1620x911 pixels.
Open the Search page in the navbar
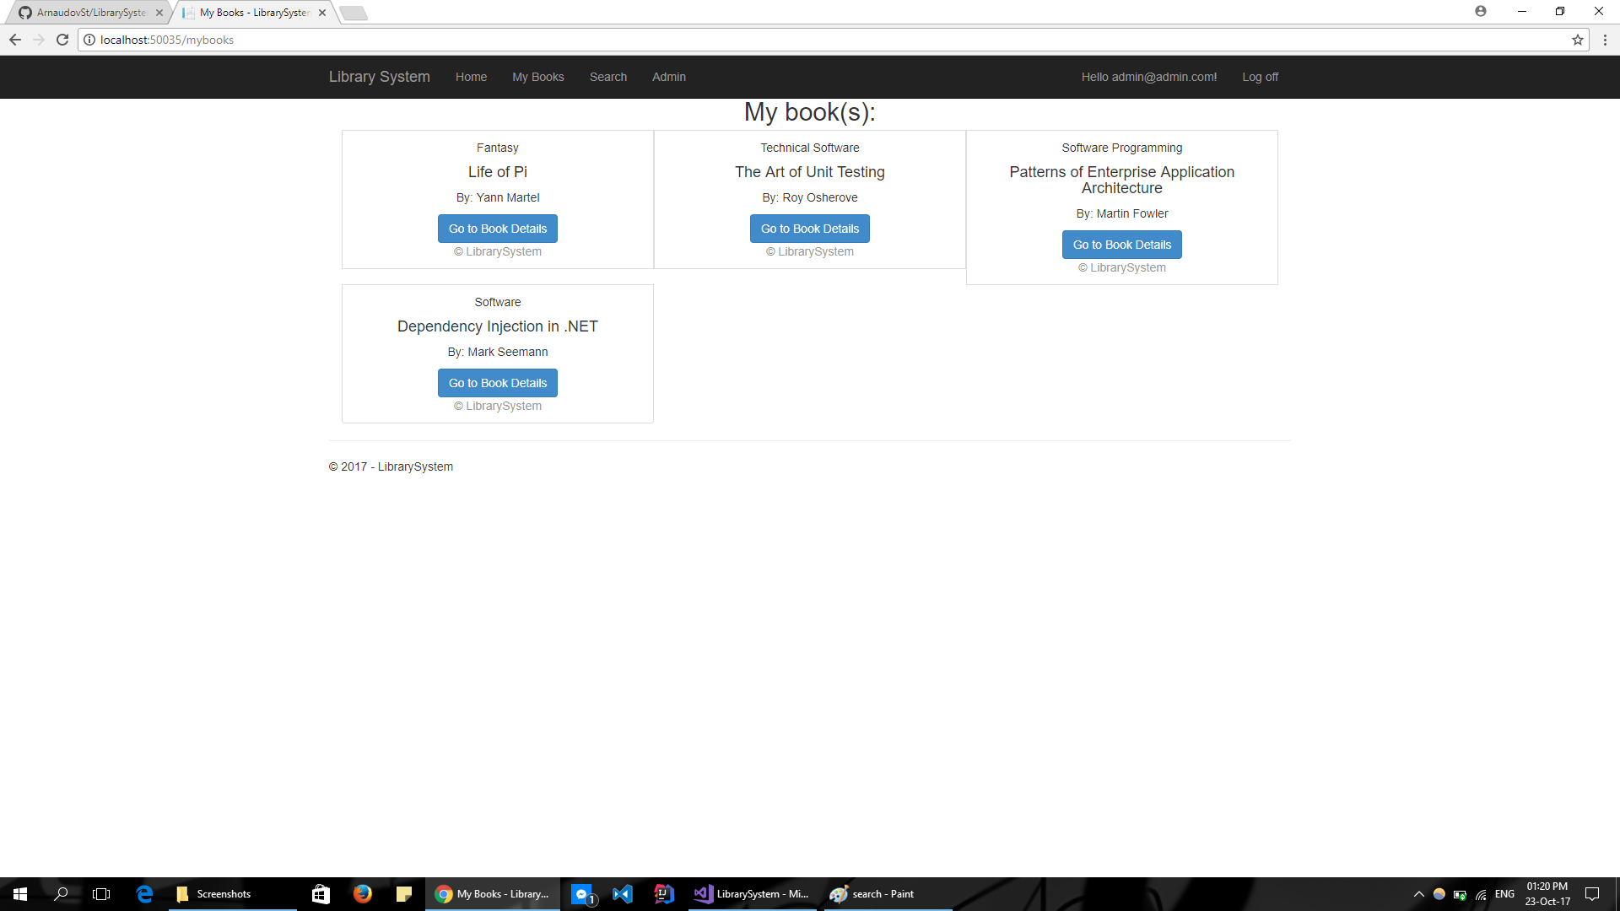(607, 77)
